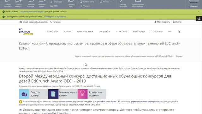This screenshot has height=114, width=202.
Task: Click the EdCrunch Award logo
Action: (26, 32)
